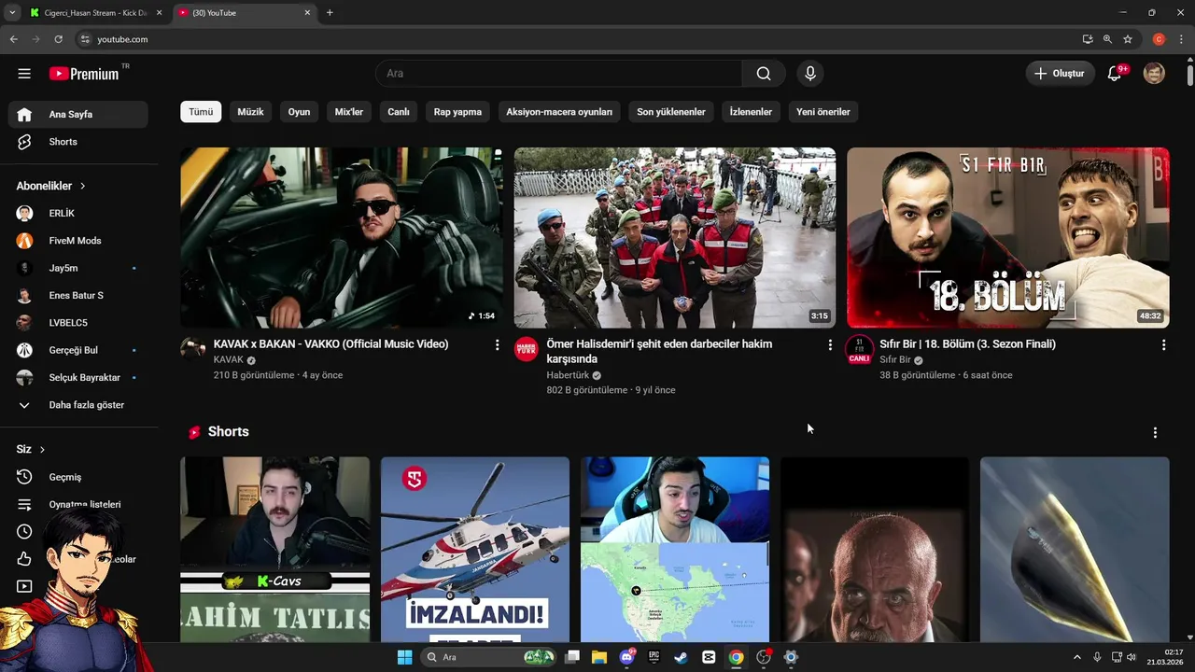Expand Daha fazla göster in subscriptions
The width and height of the screenshot is (1195, 672).
click(x=78, y=405)
